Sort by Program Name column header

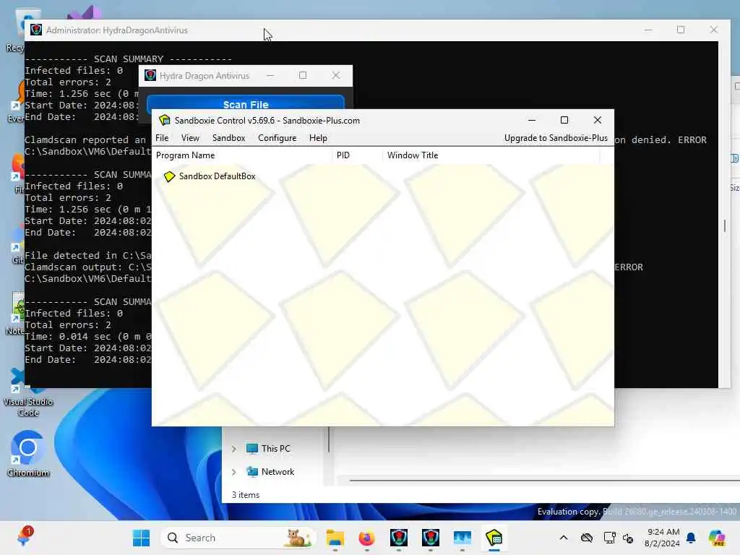coord(186,155)
